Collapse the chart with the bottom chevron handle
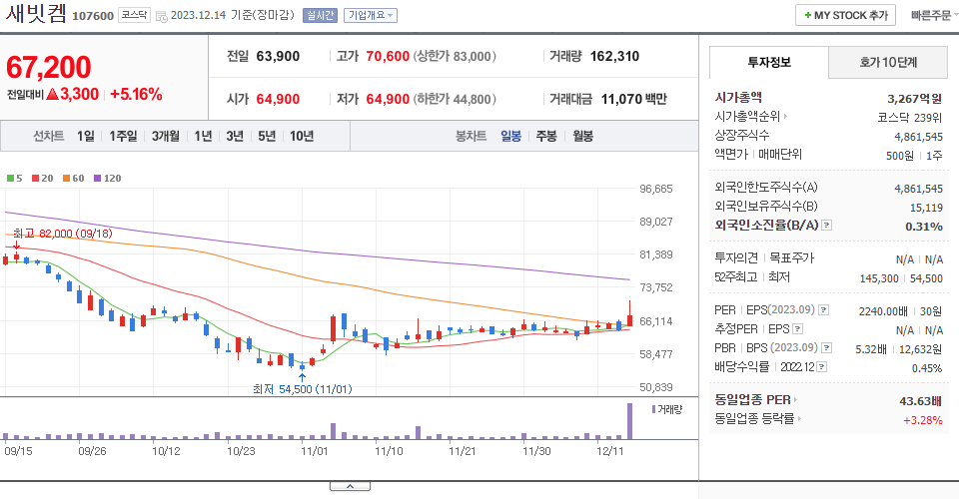959x499 pixels. [350, 486]
